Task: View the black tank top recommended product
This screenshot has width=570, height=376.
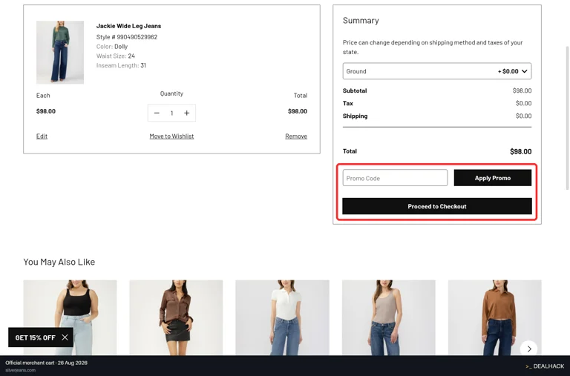Action: [x=71, y=317]
